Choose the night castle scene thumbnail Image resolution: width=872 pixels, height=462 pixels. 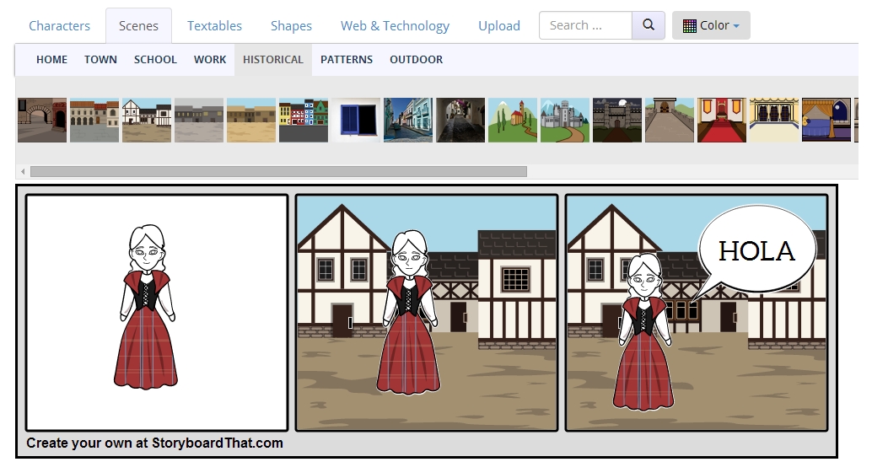617,120
